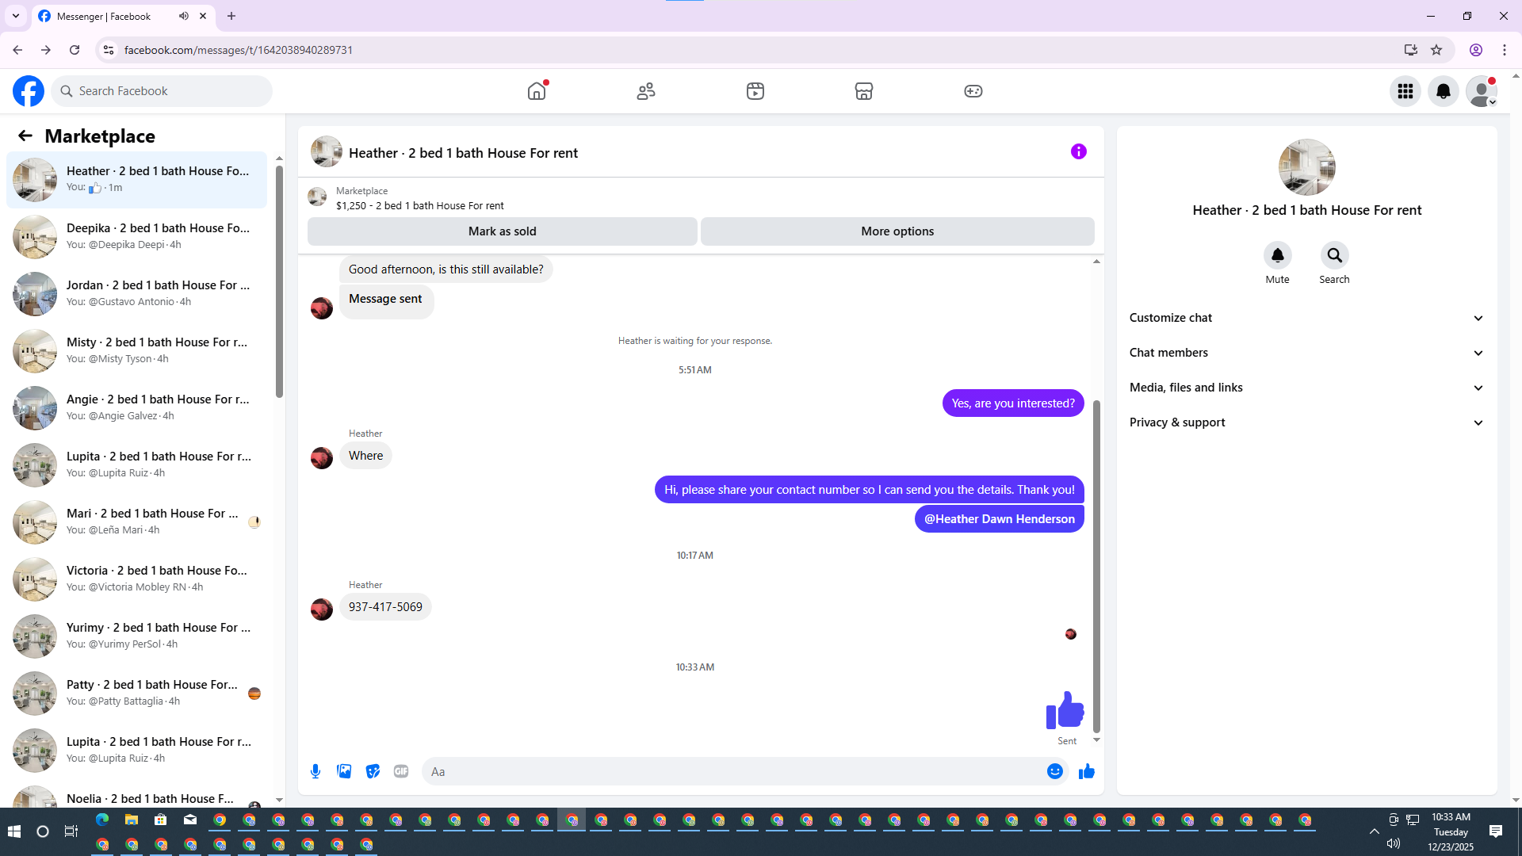Open the emoji picker in message box
1522x856 pixels.
coord(1054,771)
